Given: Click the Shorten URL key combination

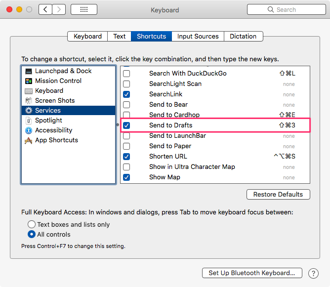Looking at the screenshot, I should (x=285, y=157).
